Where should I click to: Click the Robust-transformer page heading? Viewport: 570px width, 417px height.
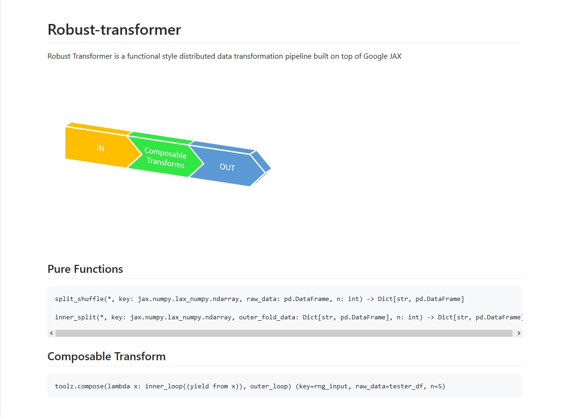pyautogui.click(x=114, y=30)
